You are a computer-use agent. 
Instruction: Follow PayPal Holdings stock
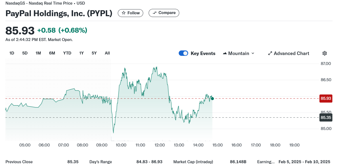tap(131, 13)
